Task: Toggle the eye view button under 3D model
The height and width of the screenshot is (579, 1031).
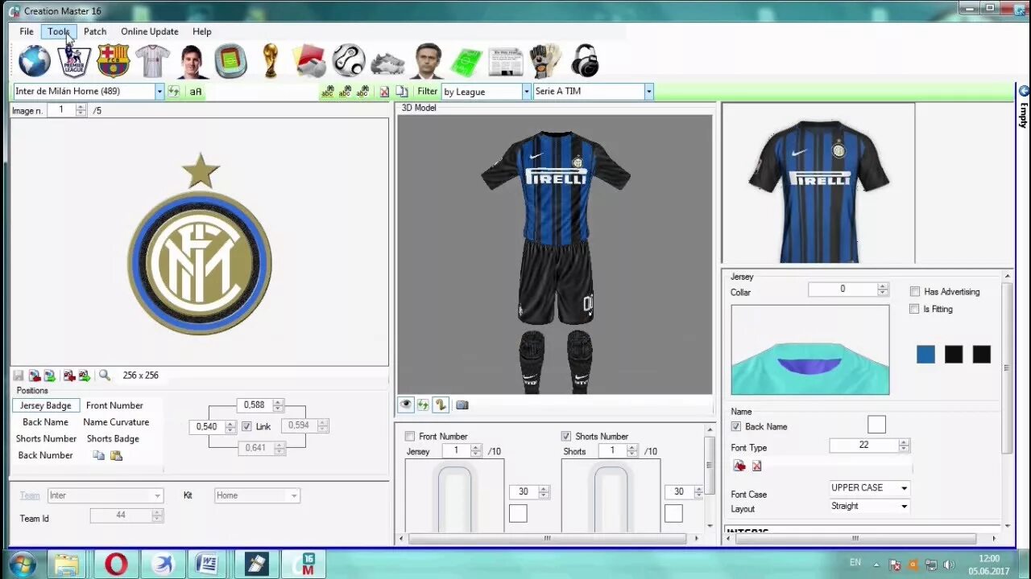Action: pyautogui.click(x=405, y=405)
